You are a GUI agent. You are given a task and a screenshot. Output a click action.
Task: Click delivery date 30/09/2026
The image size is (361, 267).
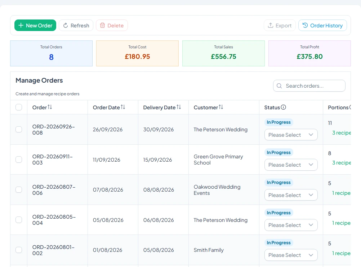159,130
